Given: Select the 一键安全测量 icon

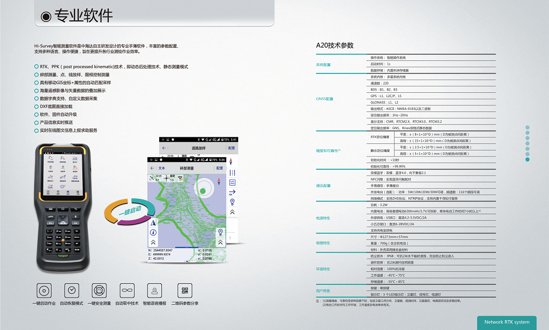Looking at the screenshot, I should [99, 290].
